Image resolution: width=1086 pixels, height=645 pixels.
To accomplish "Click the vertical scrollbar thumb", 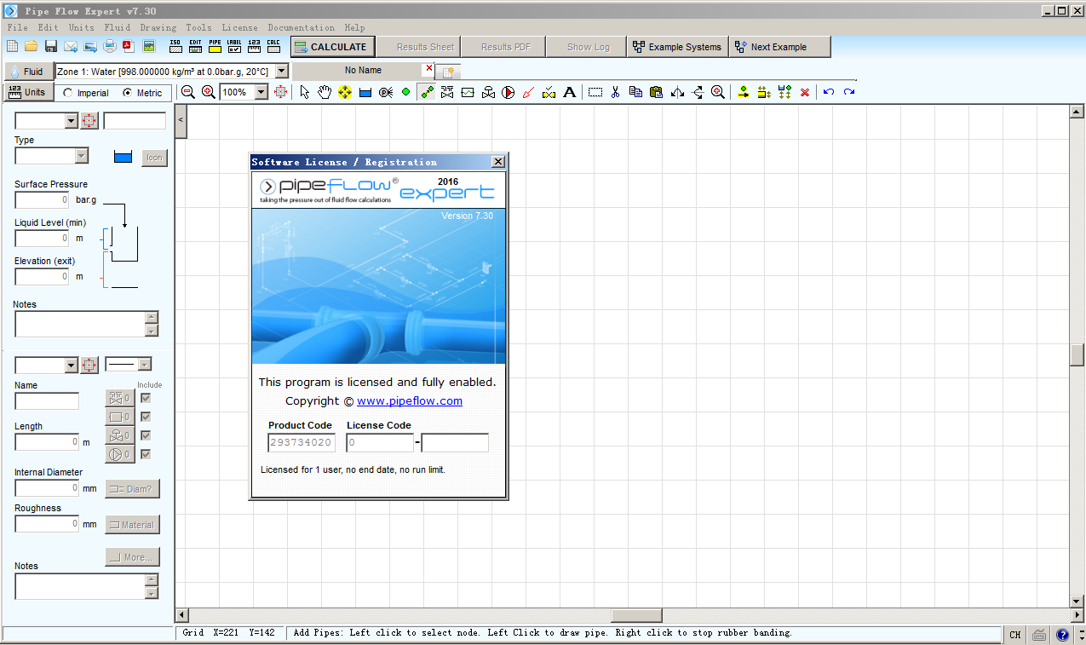I will [x=1077, y=354].
